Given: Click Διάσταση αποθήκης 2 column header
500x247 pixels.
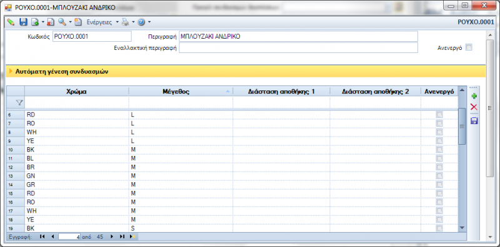Looking at the screenshot, I should [x=376, y=92].
